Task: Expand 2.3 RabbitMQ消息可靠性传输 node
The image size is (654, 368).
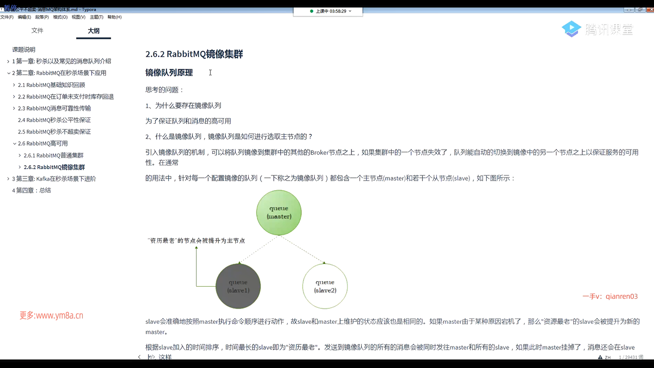Action: tap(14, 108)
